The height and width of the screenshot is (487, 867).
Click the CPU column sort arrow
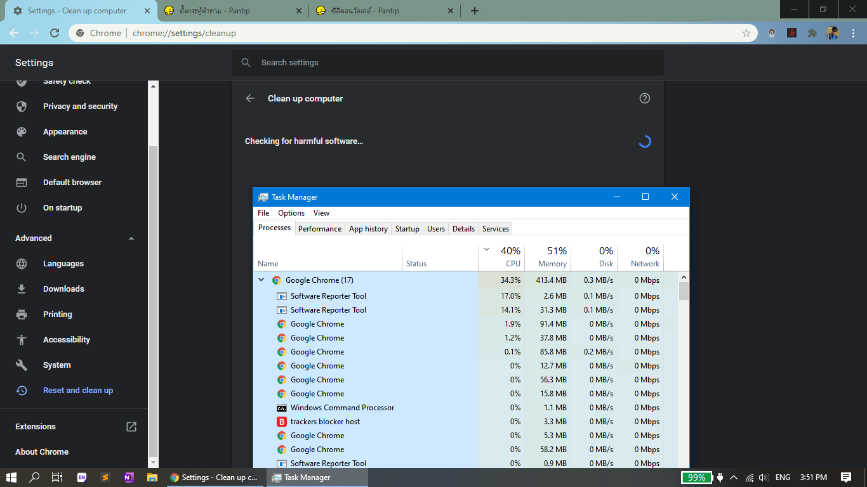(487, 250)
